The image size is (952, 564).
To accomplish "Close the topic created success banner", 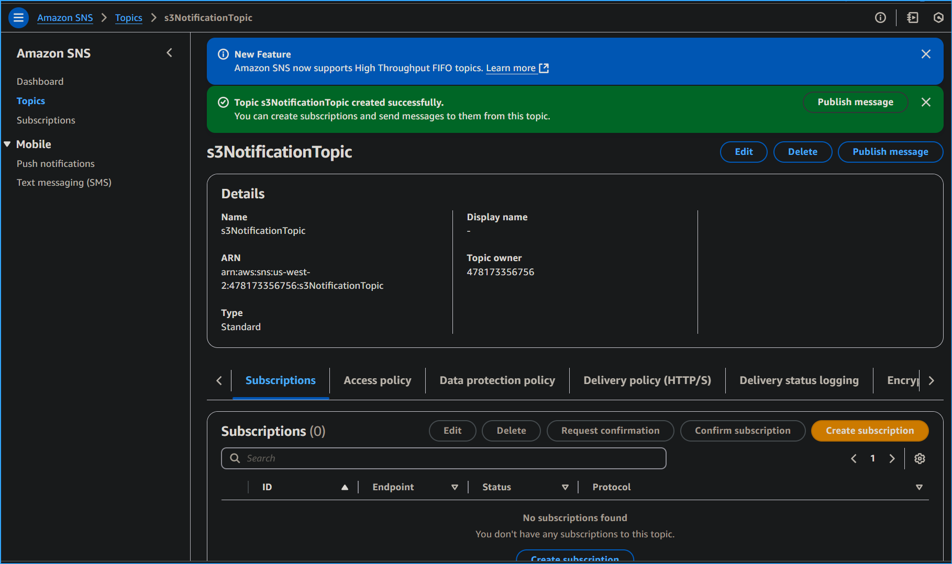I will click(926, 103).
